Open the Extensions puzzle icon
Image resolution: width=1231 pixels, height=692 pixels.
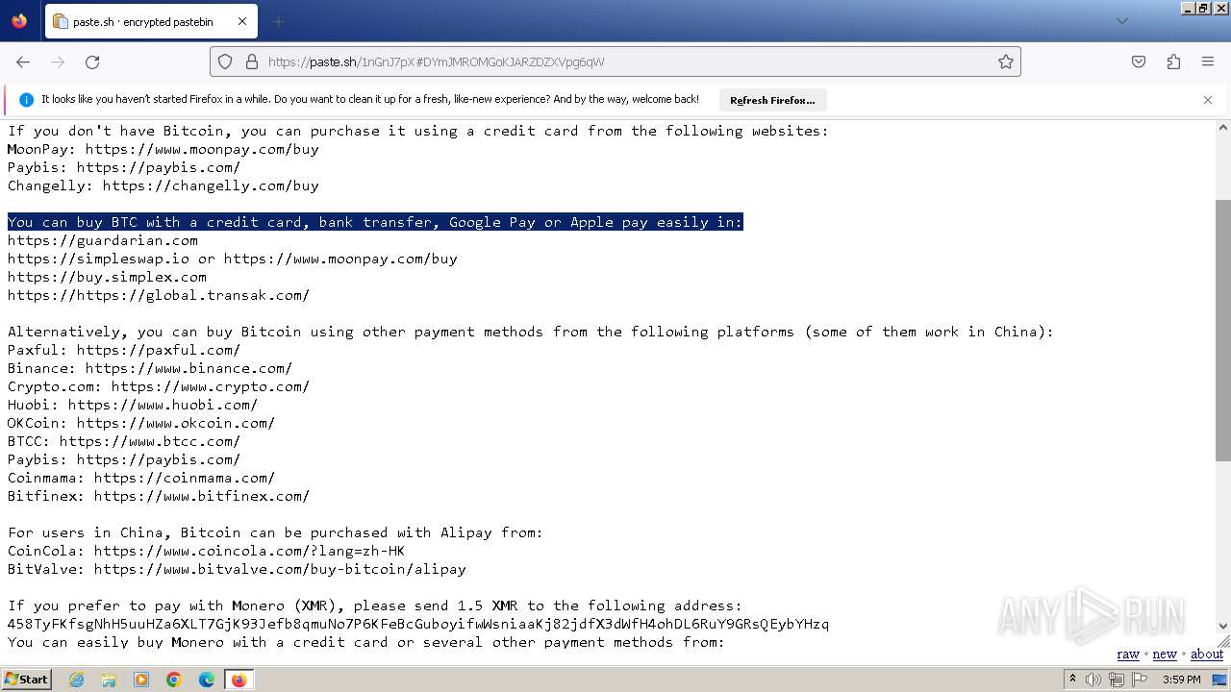pyautogui.click(x=1173, y=62)
